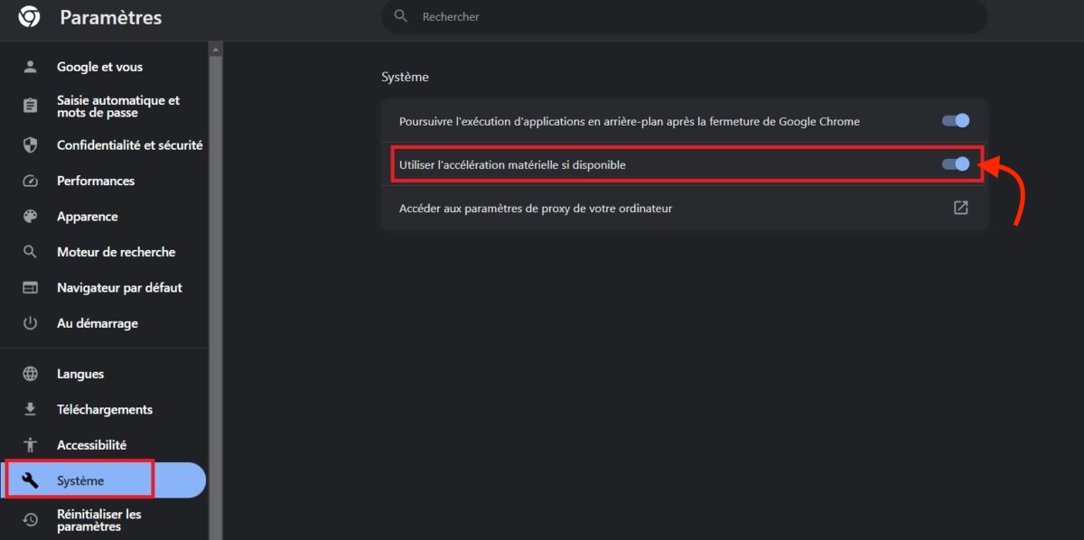Turn off background apps after Chrome closes
The height and width of the screenshot is (540, 1084).
[x=955, y=120]
